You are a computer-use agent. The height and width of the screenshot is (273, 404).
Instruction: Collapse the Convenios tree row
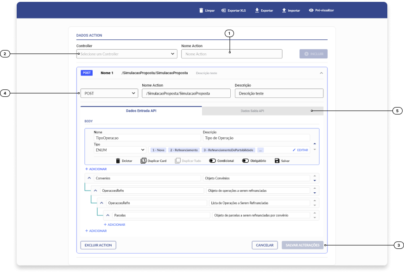point(89,178)
